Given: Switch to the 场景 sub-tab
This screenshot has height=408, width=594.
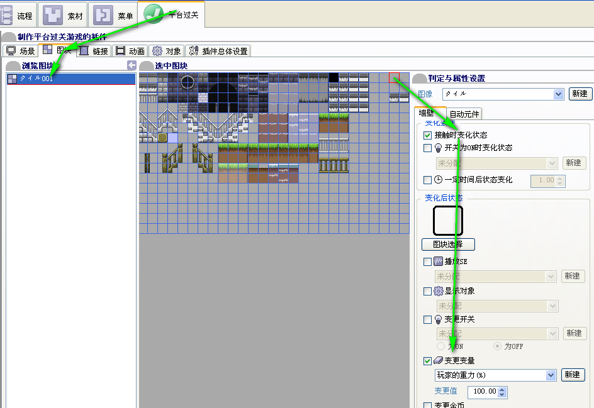Looking at the screenshot, I should (21, 51).
